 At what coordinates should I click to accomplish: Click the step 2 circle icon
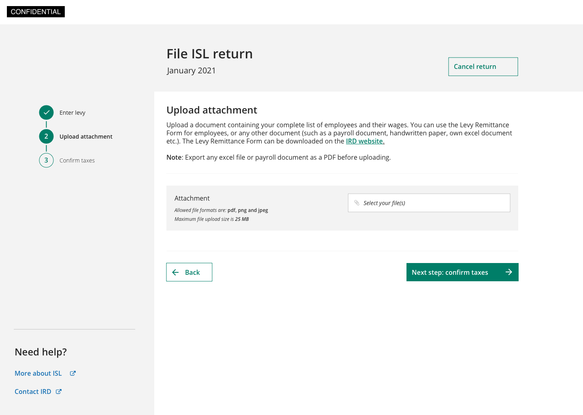point(46,137)
